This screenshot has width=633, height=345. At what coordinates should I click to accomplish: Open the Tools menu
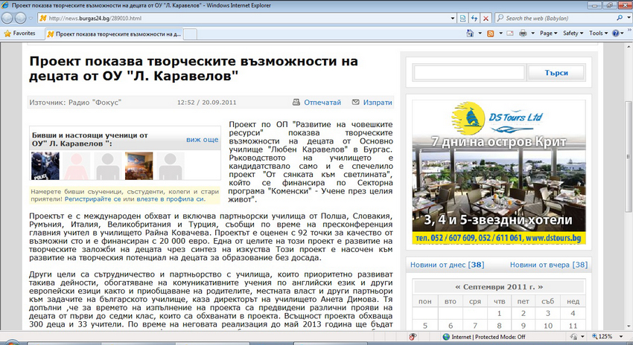pyautogui.click(x=598, y=33)
